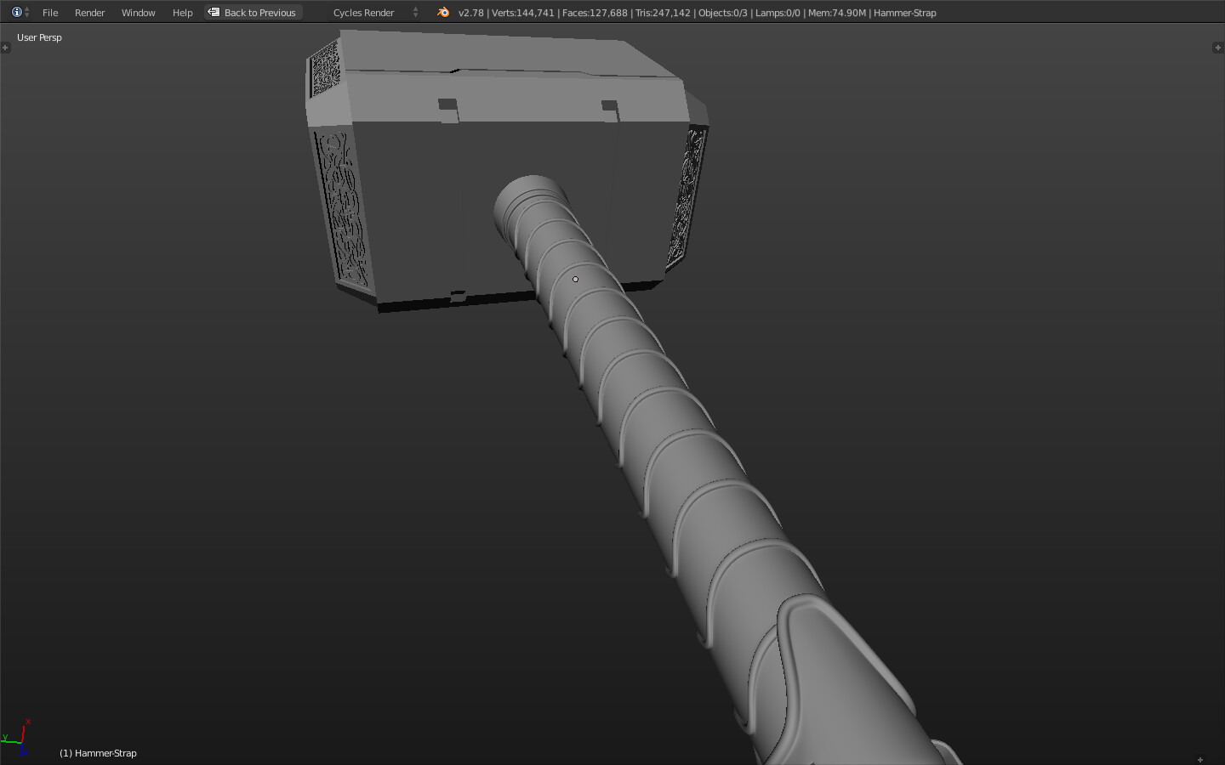Viewport: 1225px width, 765px height.
Task: Open the Help menu
Action: (182, 13)
